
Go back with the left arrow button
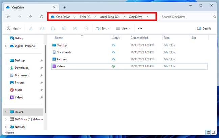[8, 17]
